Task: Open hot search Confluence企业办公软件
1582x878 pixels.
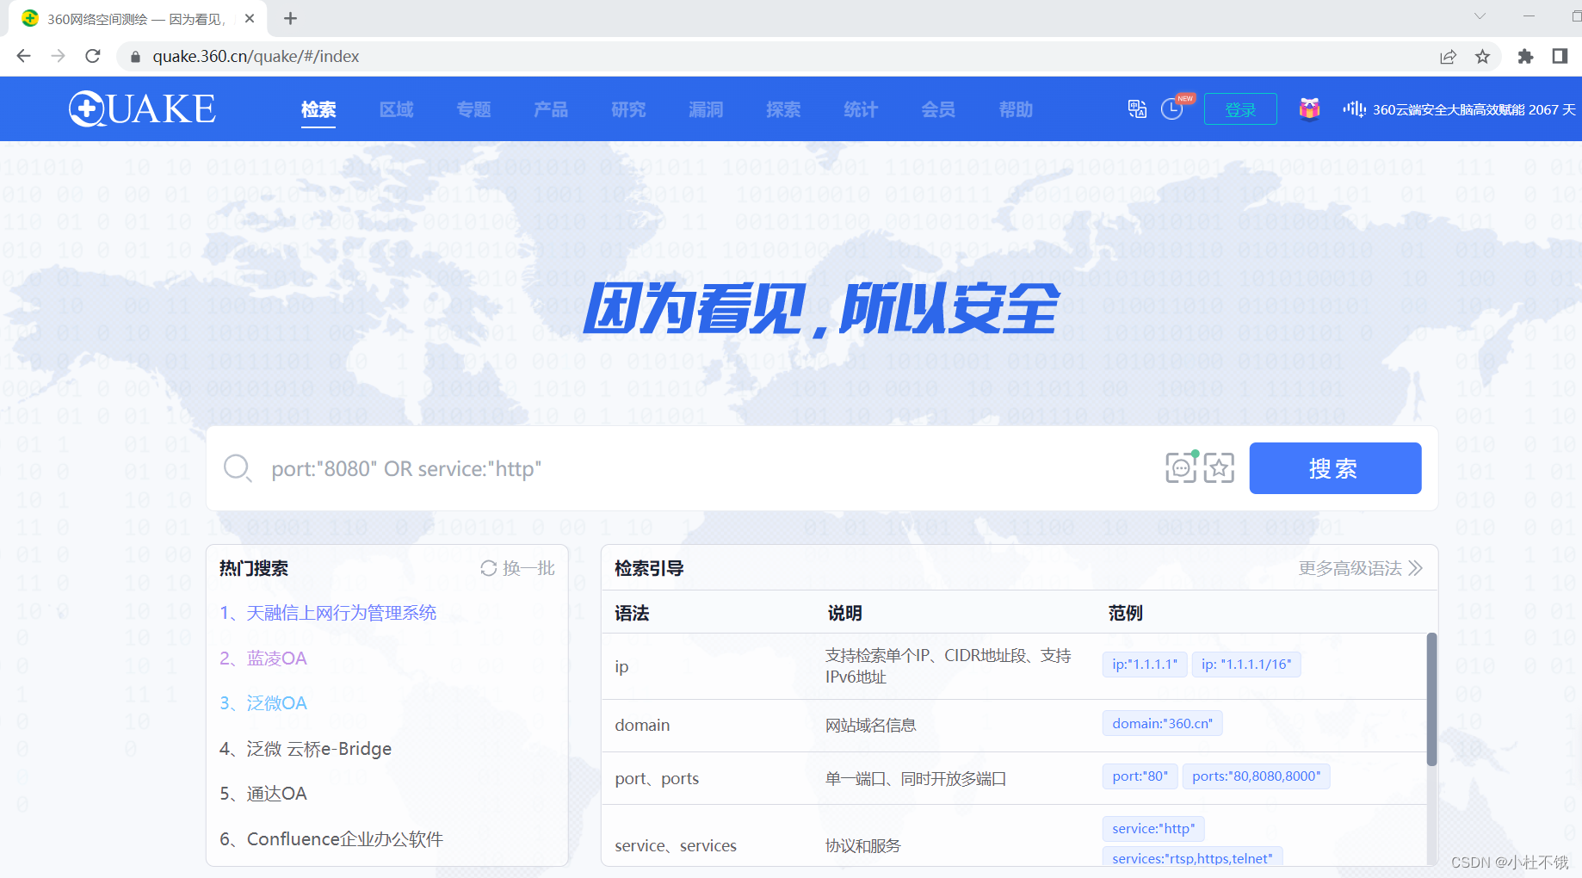Action: [331, 839]
